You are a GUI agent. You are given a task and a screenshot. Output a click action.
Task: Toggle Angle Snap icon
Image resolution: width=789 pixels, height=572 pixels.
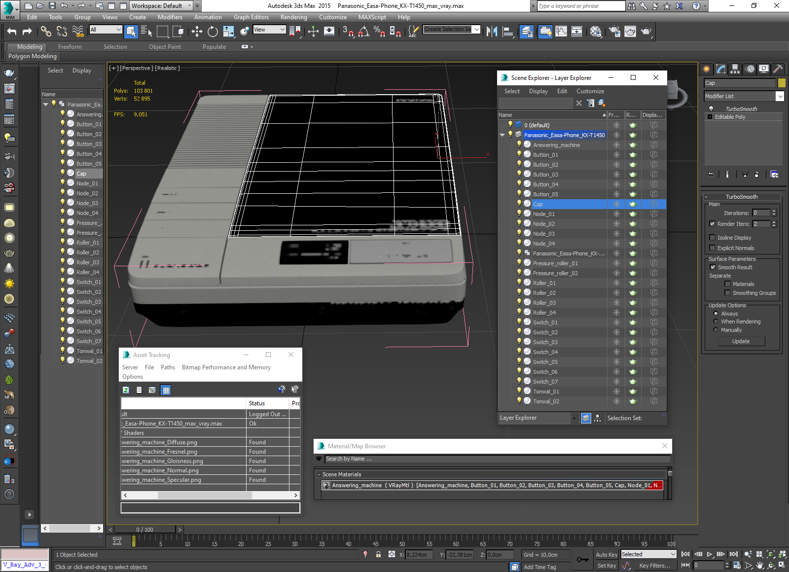364,32
